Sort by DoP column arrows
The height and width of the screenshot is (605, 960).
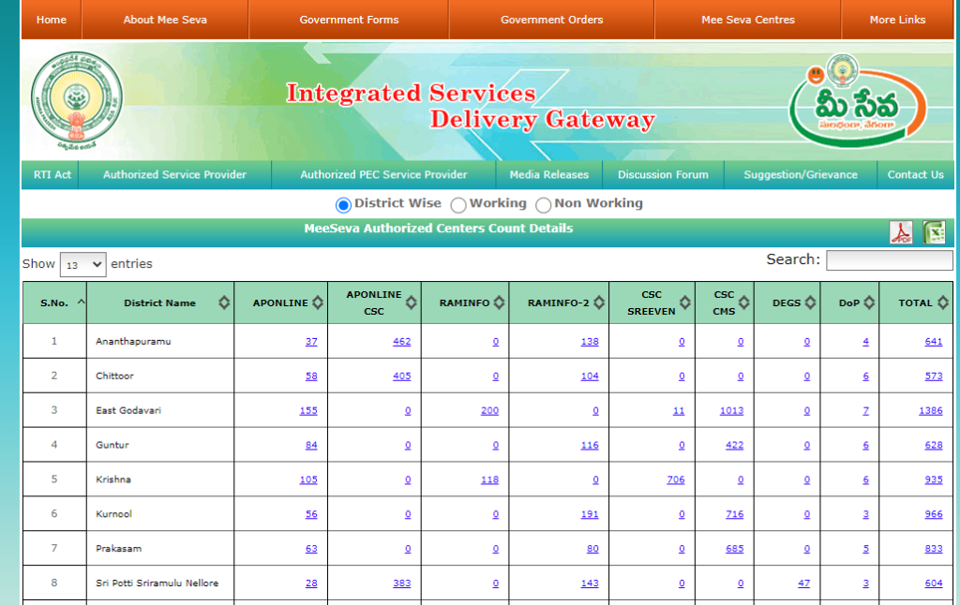pos(869,302)
